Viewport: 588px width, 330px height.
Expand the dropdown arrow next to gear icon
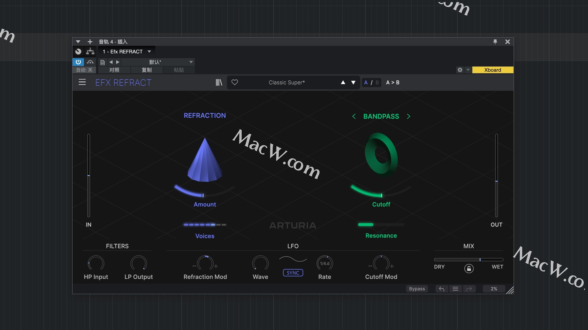468,70
